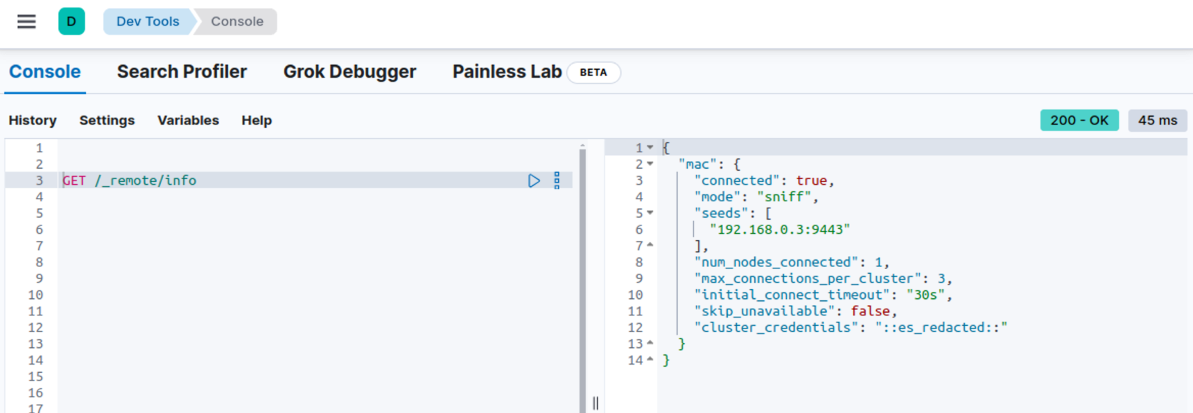The width and height of the screenshot is (1193, 413).
Task: Open the hamburger navigation menu
Action: 26,21
